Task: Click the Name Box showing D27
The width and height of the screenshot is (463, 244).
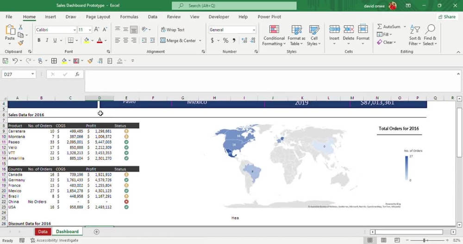Action: 19,74
